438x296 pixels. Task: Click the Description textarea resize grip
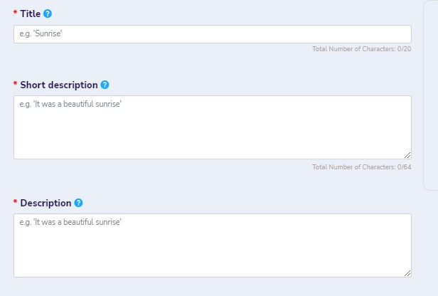tap(407, 273)
